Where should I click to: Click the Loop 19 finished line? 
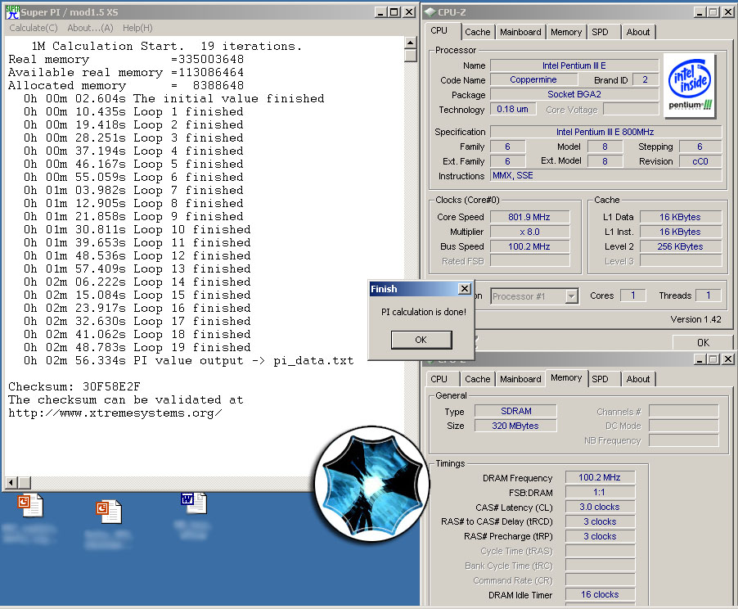pos(137,347)
